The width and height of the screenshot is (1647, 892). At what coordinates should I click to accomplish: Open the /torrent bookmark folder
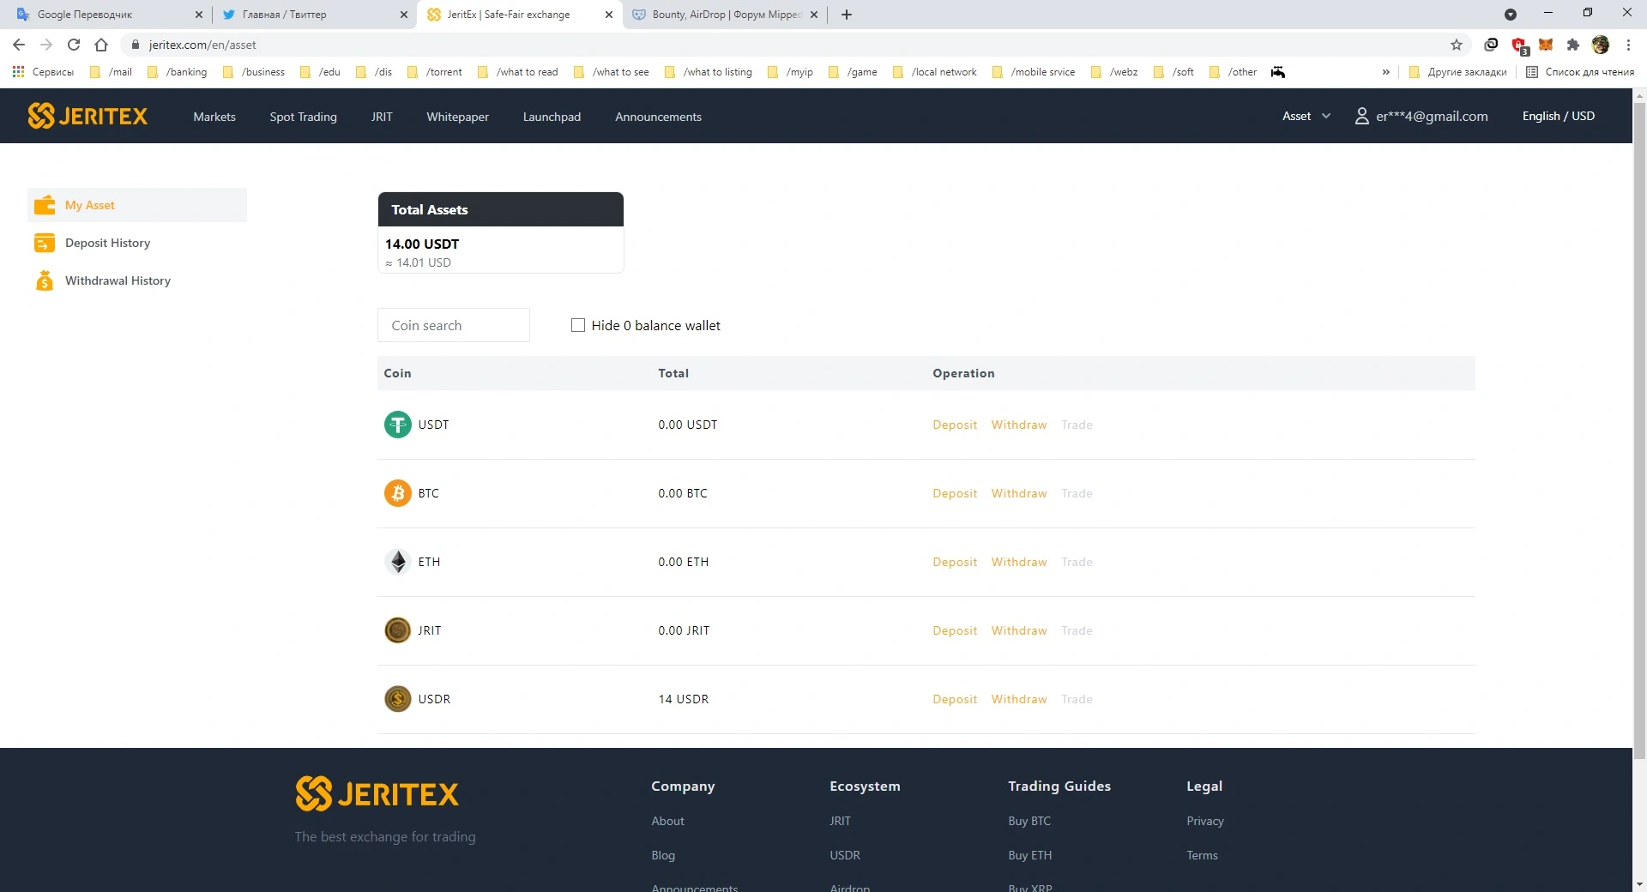[x=435, y=72]
